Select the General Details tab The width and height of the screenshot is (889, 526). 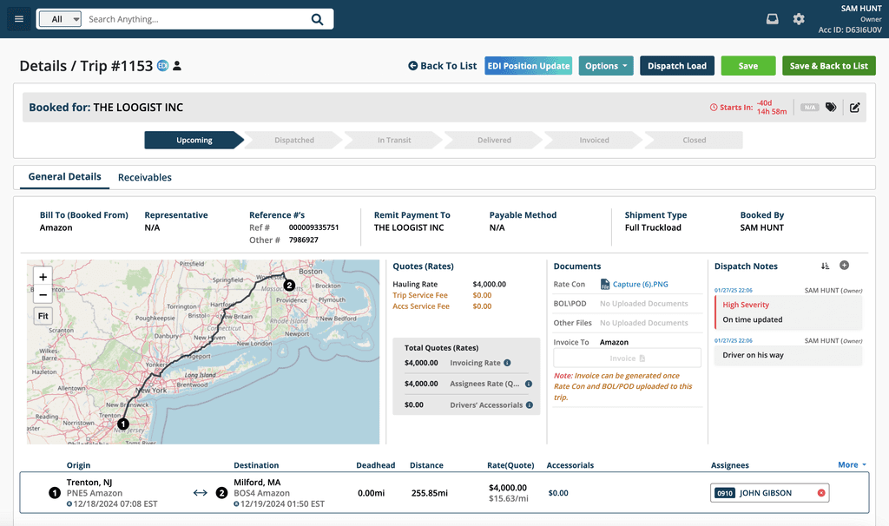[x=64, y=176]
